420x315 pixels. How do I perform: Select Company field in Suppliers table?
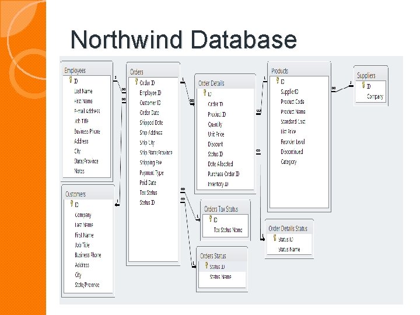click(375, 96)
